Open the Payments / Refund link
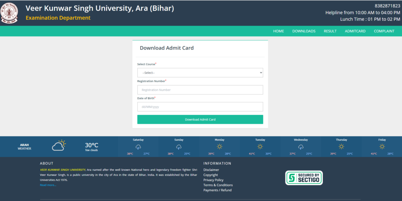The image size is (402, 201). pyautogui.click(x=217, y=190)
